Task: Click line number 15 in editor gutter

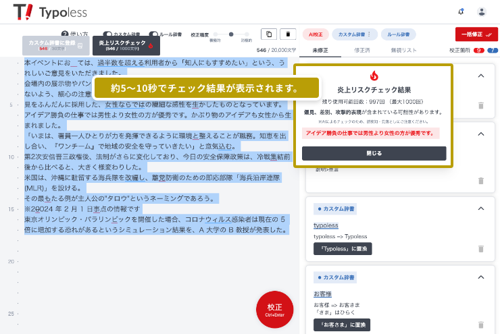Action: [11, 209]
